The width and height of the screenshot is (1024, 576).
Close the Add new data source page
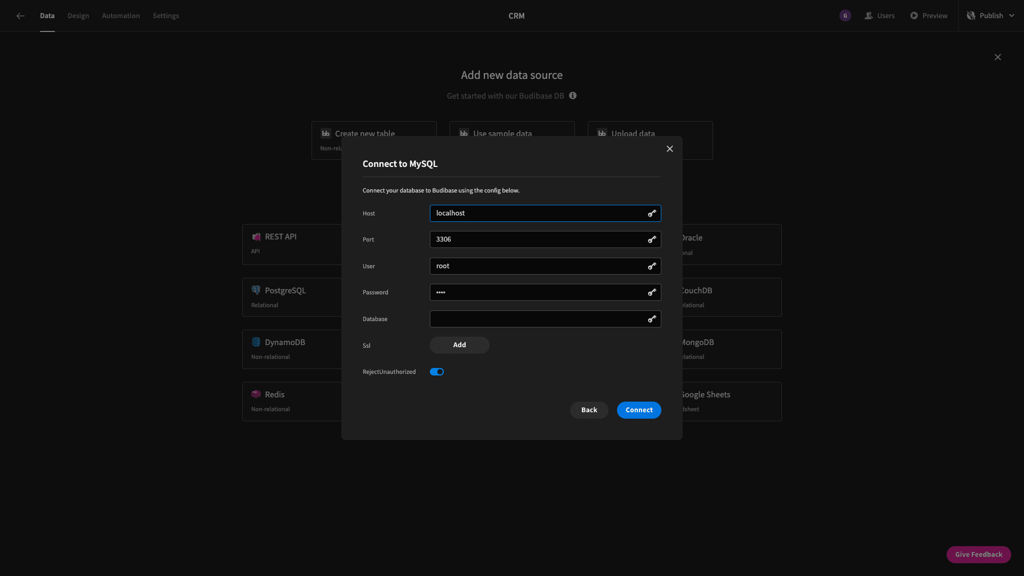(997, 57)
